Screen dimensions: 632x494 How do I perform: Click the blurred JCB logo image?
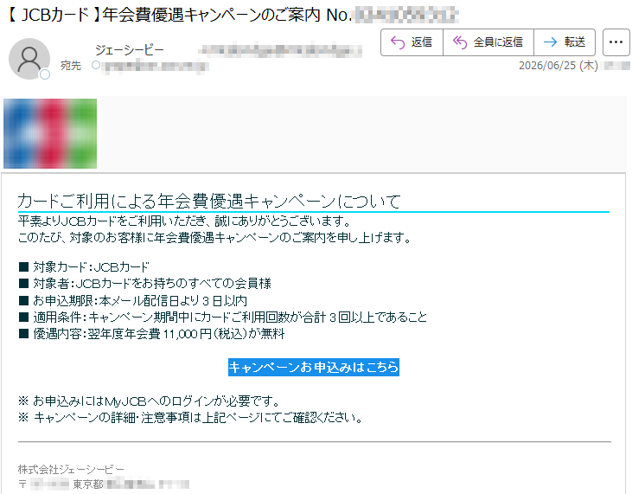50,133
